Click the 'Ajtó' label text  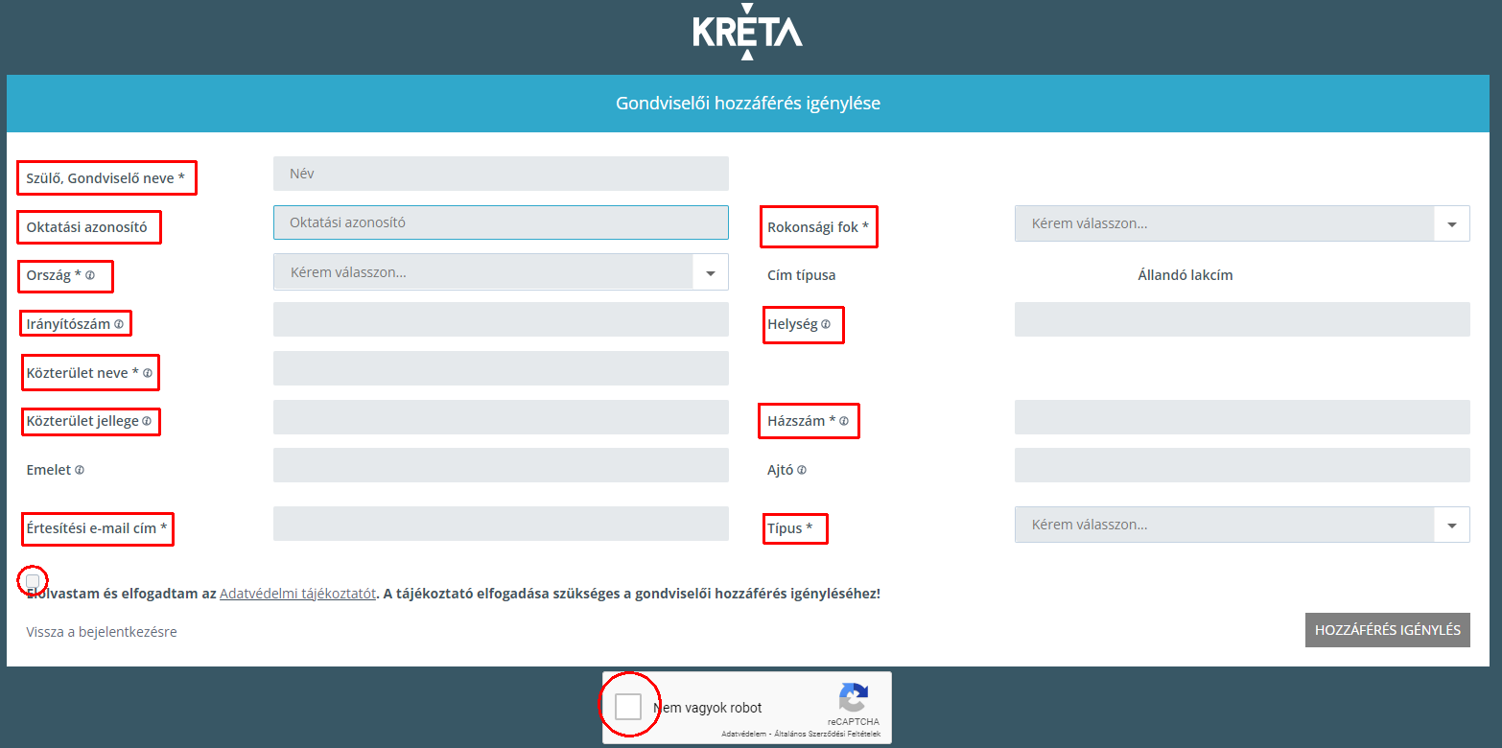click(x=781, y=470)
